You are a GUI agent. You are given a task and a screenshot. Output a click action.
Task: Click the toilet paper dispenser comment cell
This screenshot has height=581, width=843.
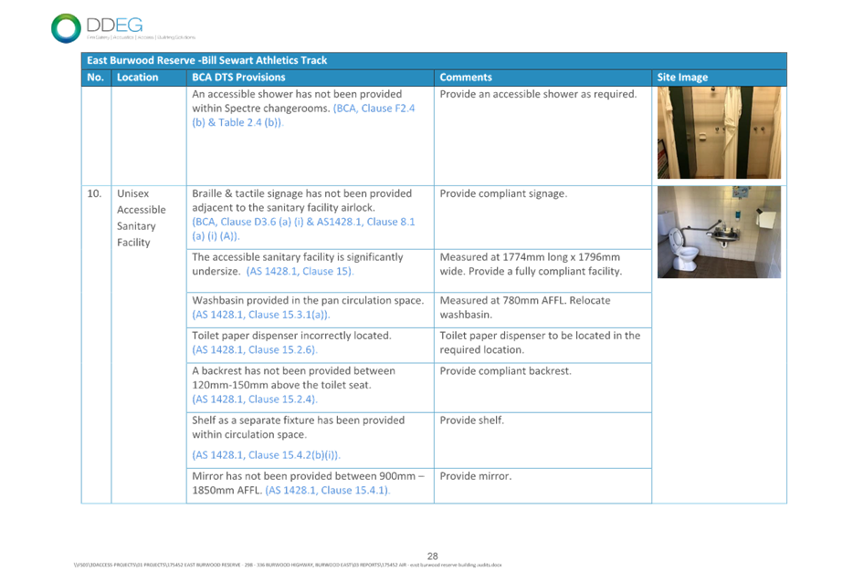tap(541, 343)
